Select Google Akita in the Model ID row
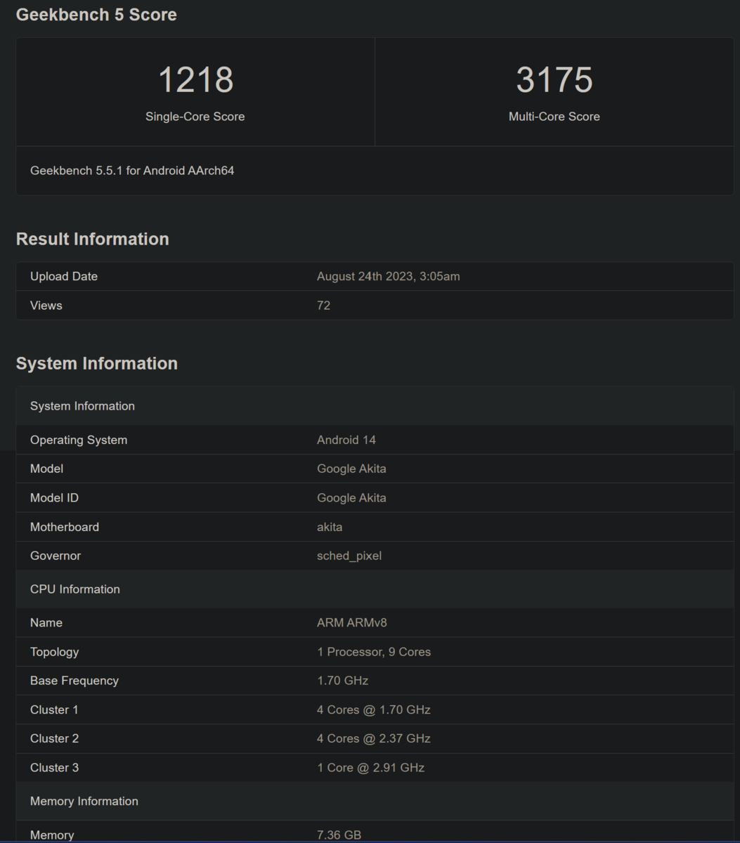 click(351, 498)
